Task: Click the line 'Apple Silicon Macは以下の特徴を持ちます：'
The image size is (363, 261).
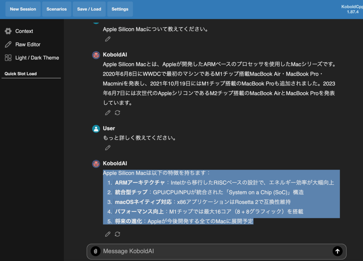Action: [x=156, y=173]
